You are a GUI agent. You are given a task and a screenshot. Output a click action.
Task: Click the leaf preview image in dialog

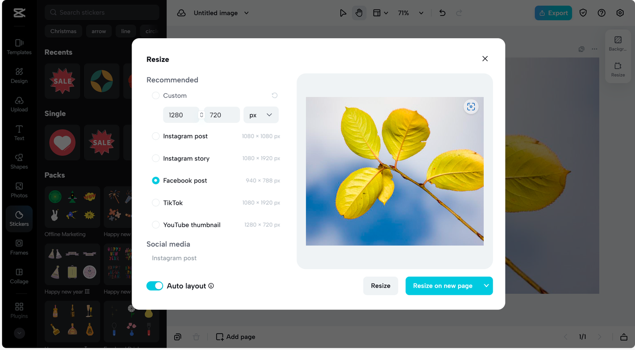pyautogui.click(x=394, y=171)
